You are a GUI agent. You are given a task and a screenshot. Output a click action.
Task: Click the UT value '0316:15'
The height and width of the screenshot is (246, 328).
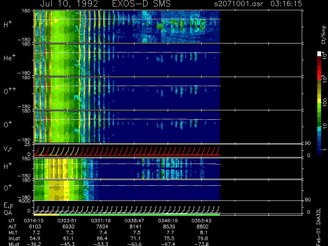34,221
